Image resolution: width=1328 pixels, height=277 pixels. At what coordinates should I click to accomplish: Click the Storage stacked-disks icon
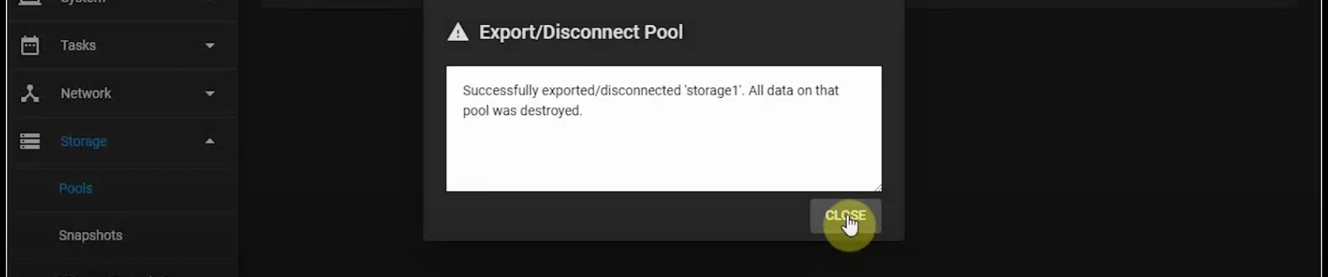[x=29, y=141]
